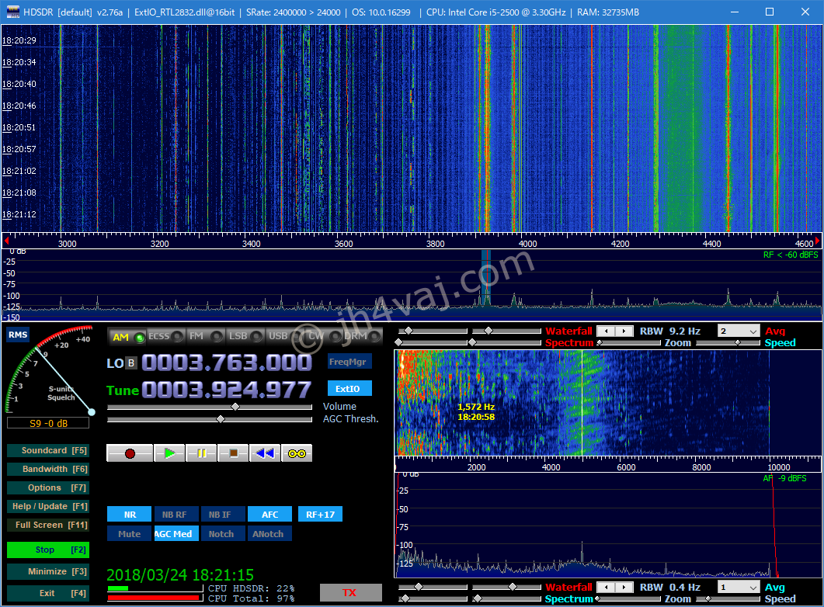The height and width of the screenshot is (607, 824).
Task: Click the TX transmit button
Action: pos(350,593)
